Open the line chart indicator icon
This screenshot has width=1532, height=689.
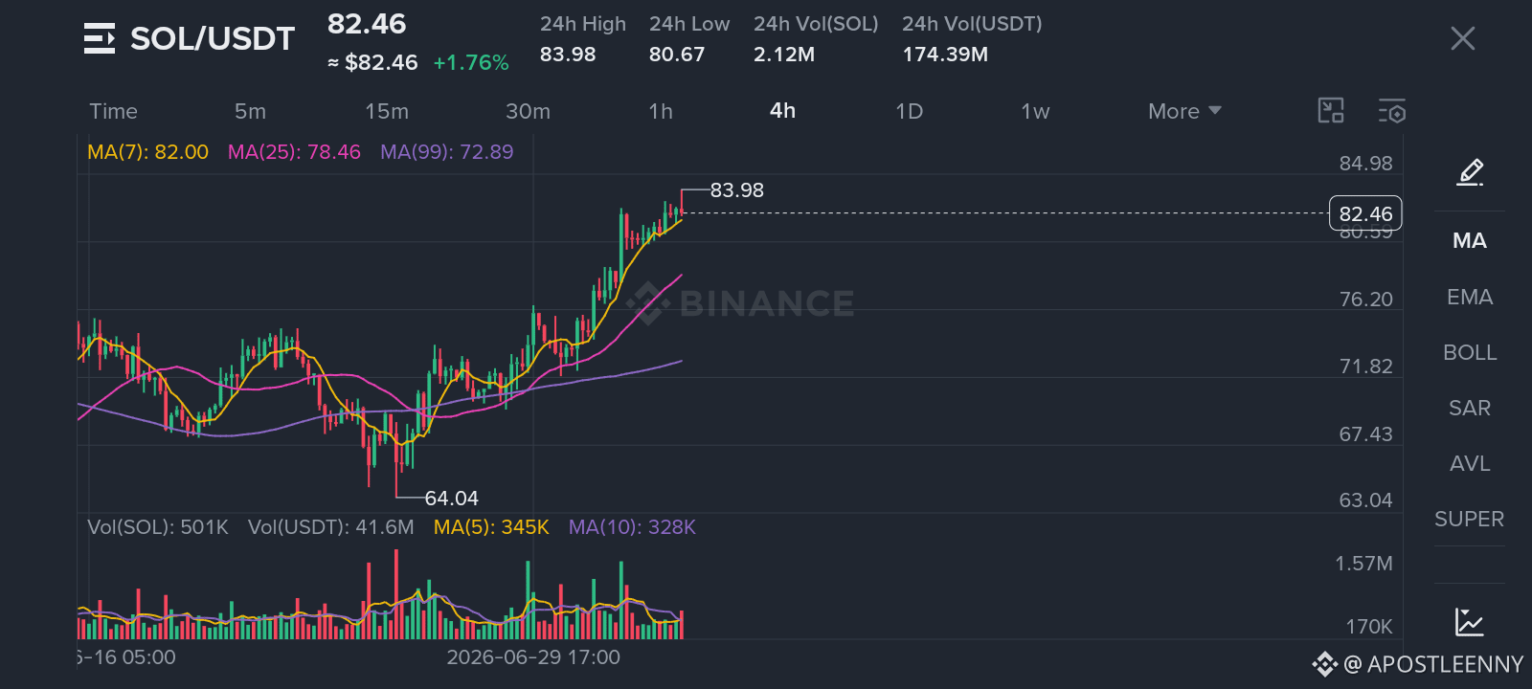coord(1470,622)
